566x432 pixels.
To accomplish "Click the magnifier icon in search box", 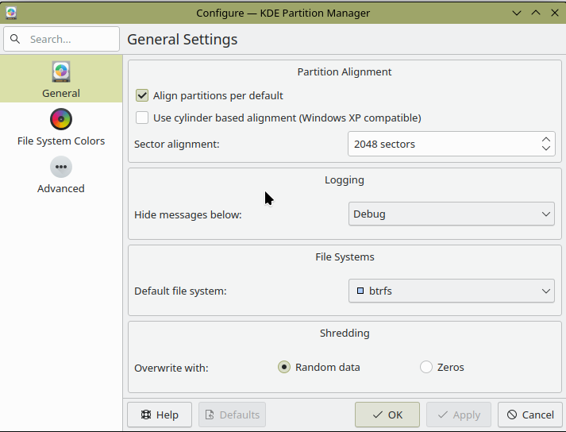I will pyautogui.click(x=15, y=39).
